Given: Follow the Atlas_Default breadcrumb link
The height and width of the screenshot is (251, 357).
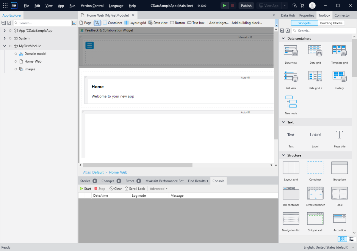Looking at the screenshot, I should (x=93, y=172).
